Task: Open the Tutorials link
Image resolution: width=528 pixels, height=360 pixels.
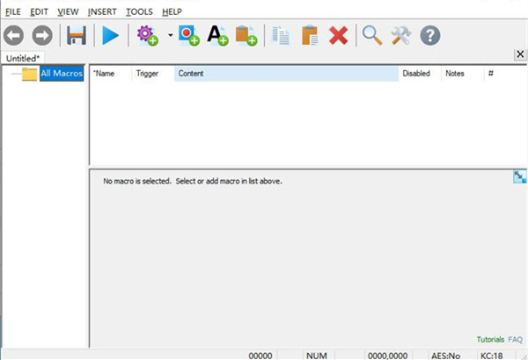Action: (x=490, y=339)
